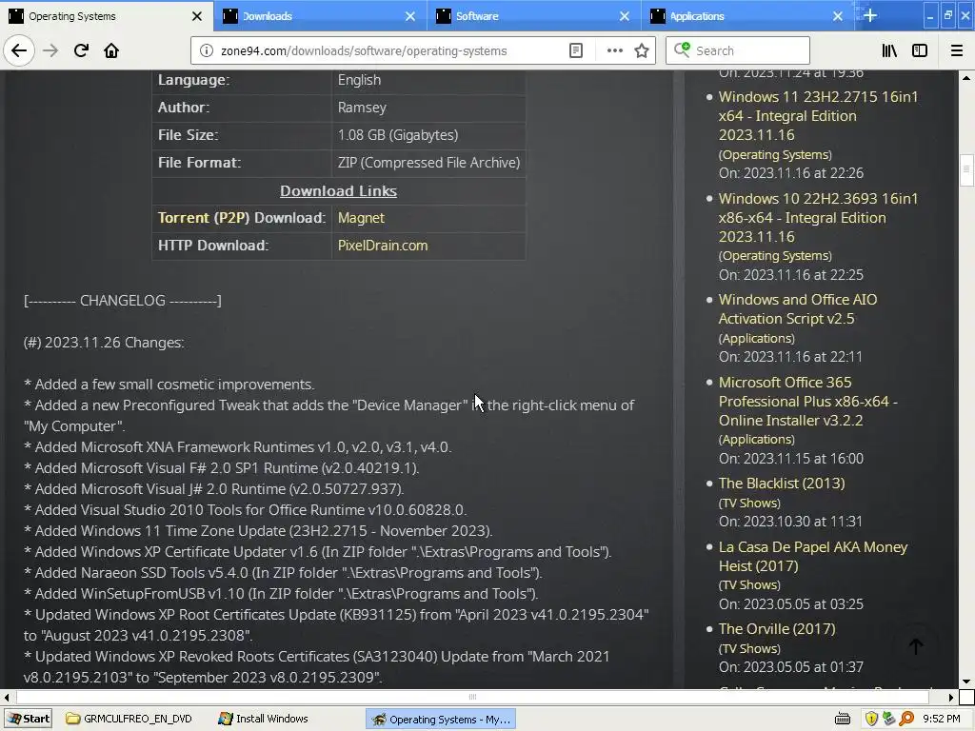This screenshot has width=975, height=731.
Task: Click Operating Systems taskbar button
Action: [441, 720]
